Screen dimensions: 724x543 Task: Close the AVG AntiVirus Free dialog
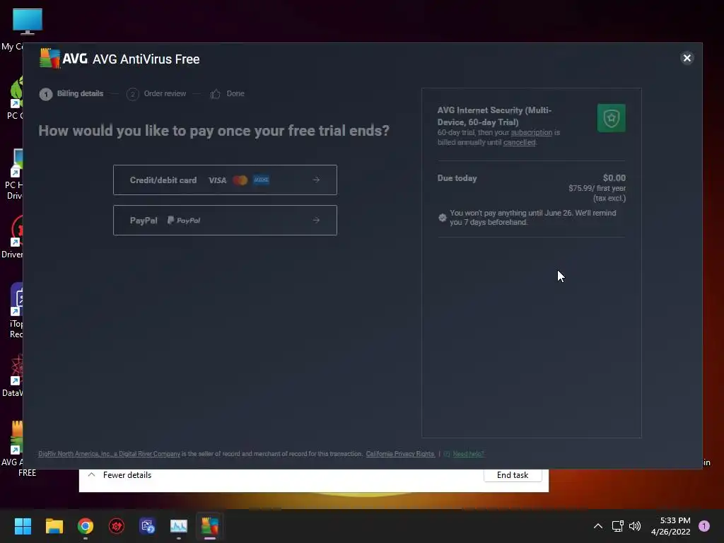(687, 58)
